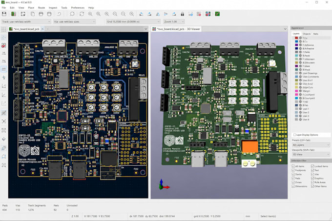Close the evo_board.kicad_pcb editor tab
This screenshot has width=332, height=221.
tap(42, 29)
